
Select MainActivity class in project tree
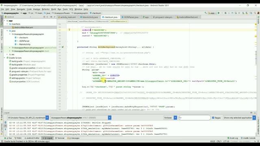(x=25, y=44)
